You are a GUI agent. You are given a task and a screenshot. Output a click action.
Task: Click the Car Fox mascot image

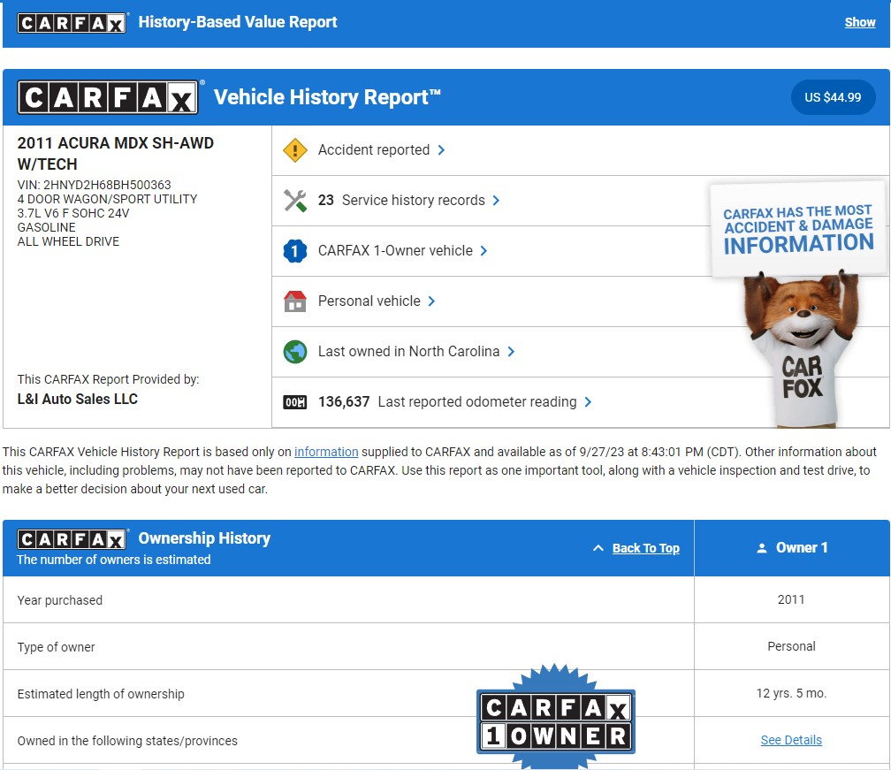803,347
